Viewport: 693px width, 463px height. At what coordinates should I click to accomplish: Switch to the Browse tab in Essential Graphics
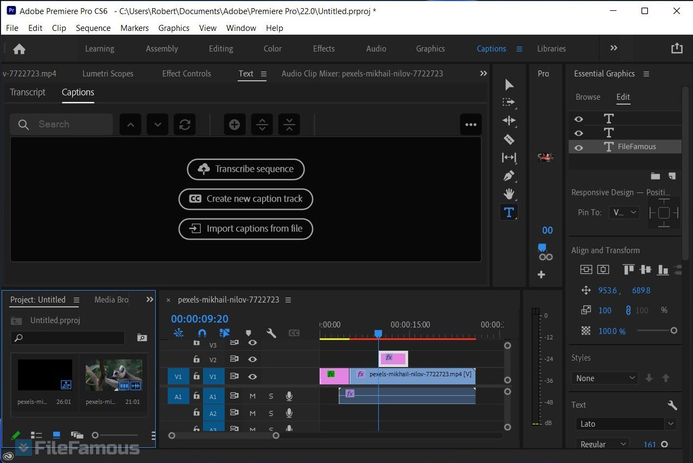coord(588,97)
